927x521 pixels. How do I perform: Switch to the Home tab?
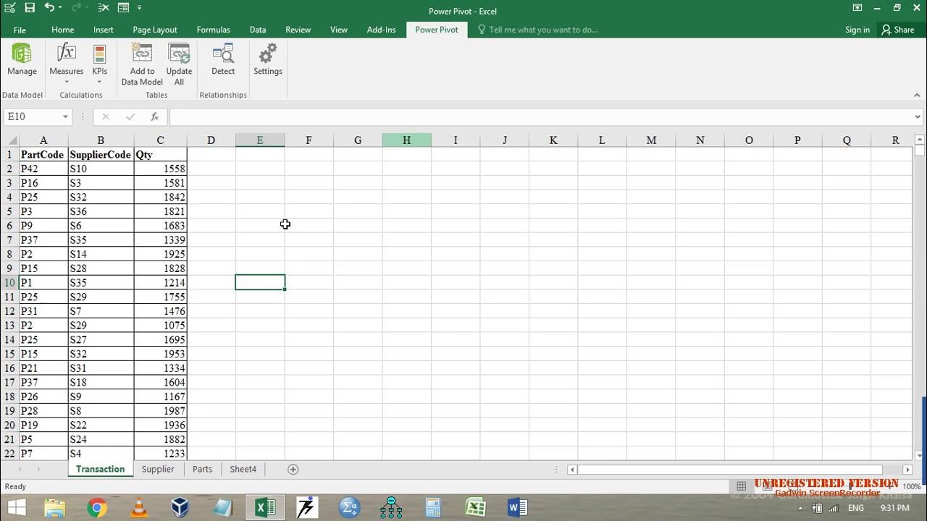62,30
